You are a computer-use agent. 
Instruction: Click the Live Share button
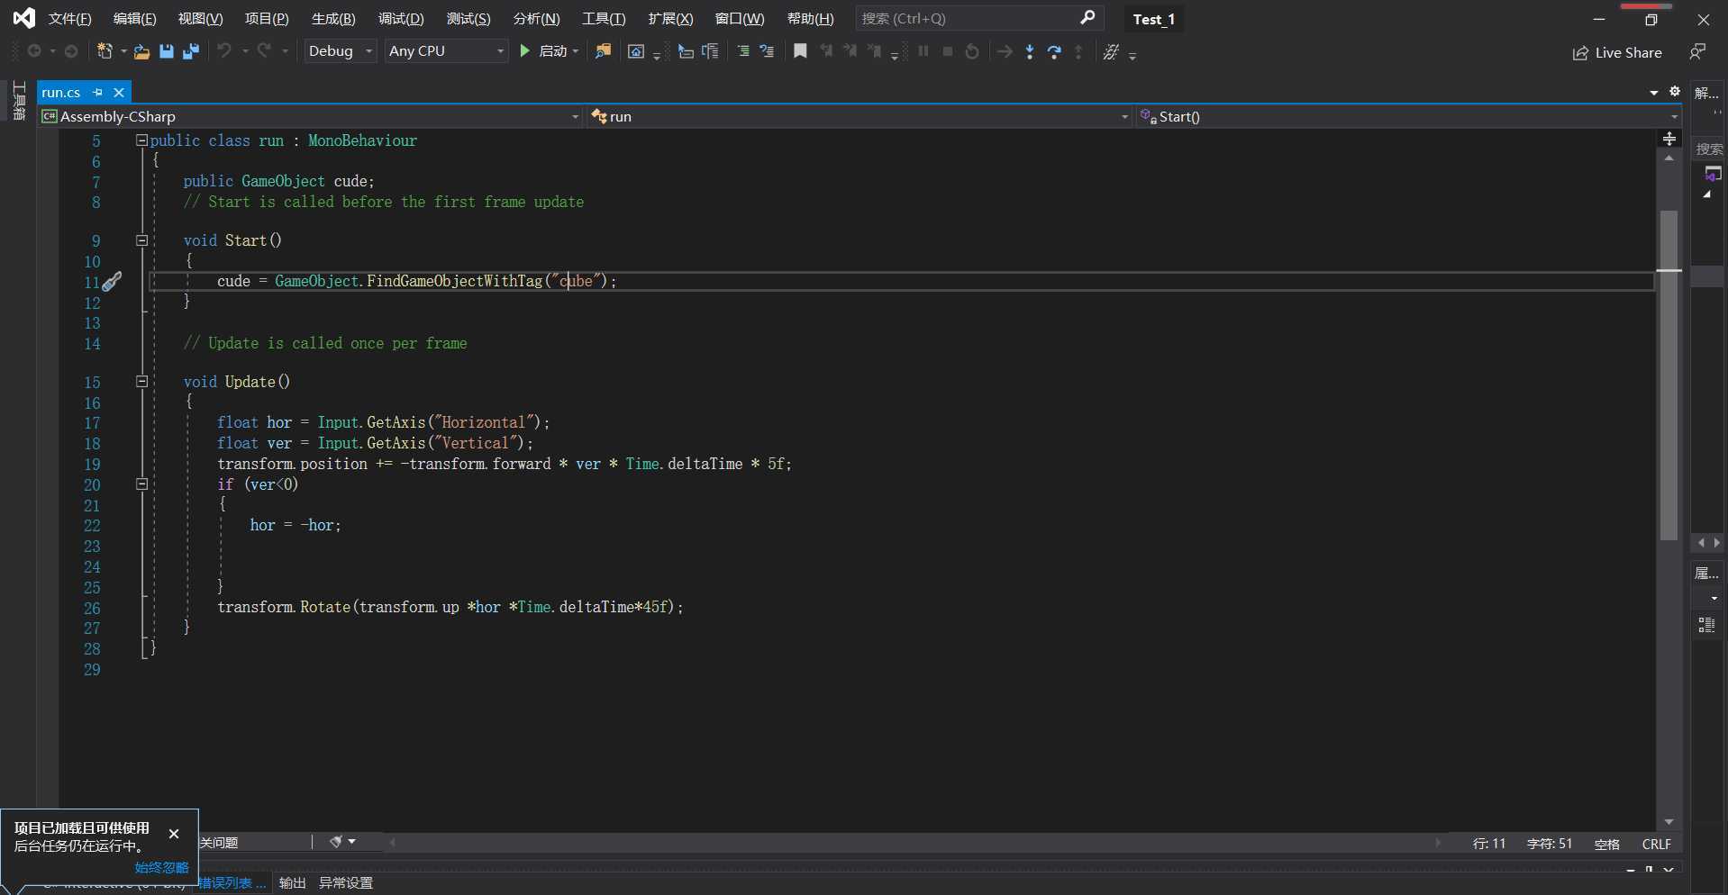pos(1618,52)
